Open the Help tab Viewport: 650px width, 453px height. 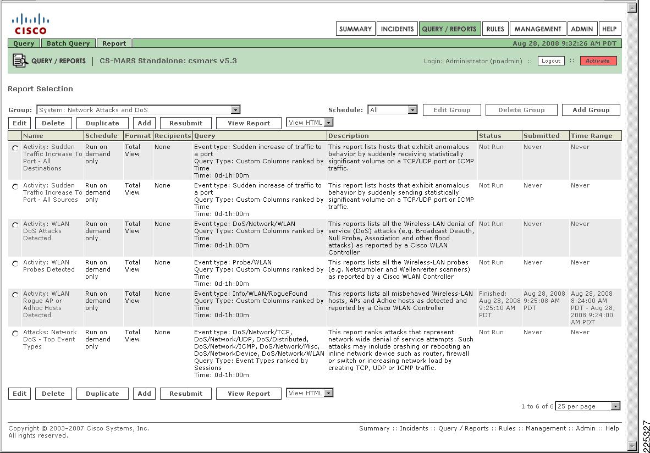pyautogui.click(x=609, y=29)
